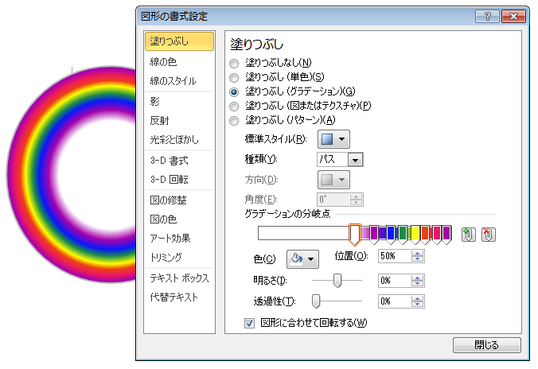Viewport: 538px width, 369px height.
Task: Increase 透過性 value with up arrow
Action: point(418,299)
